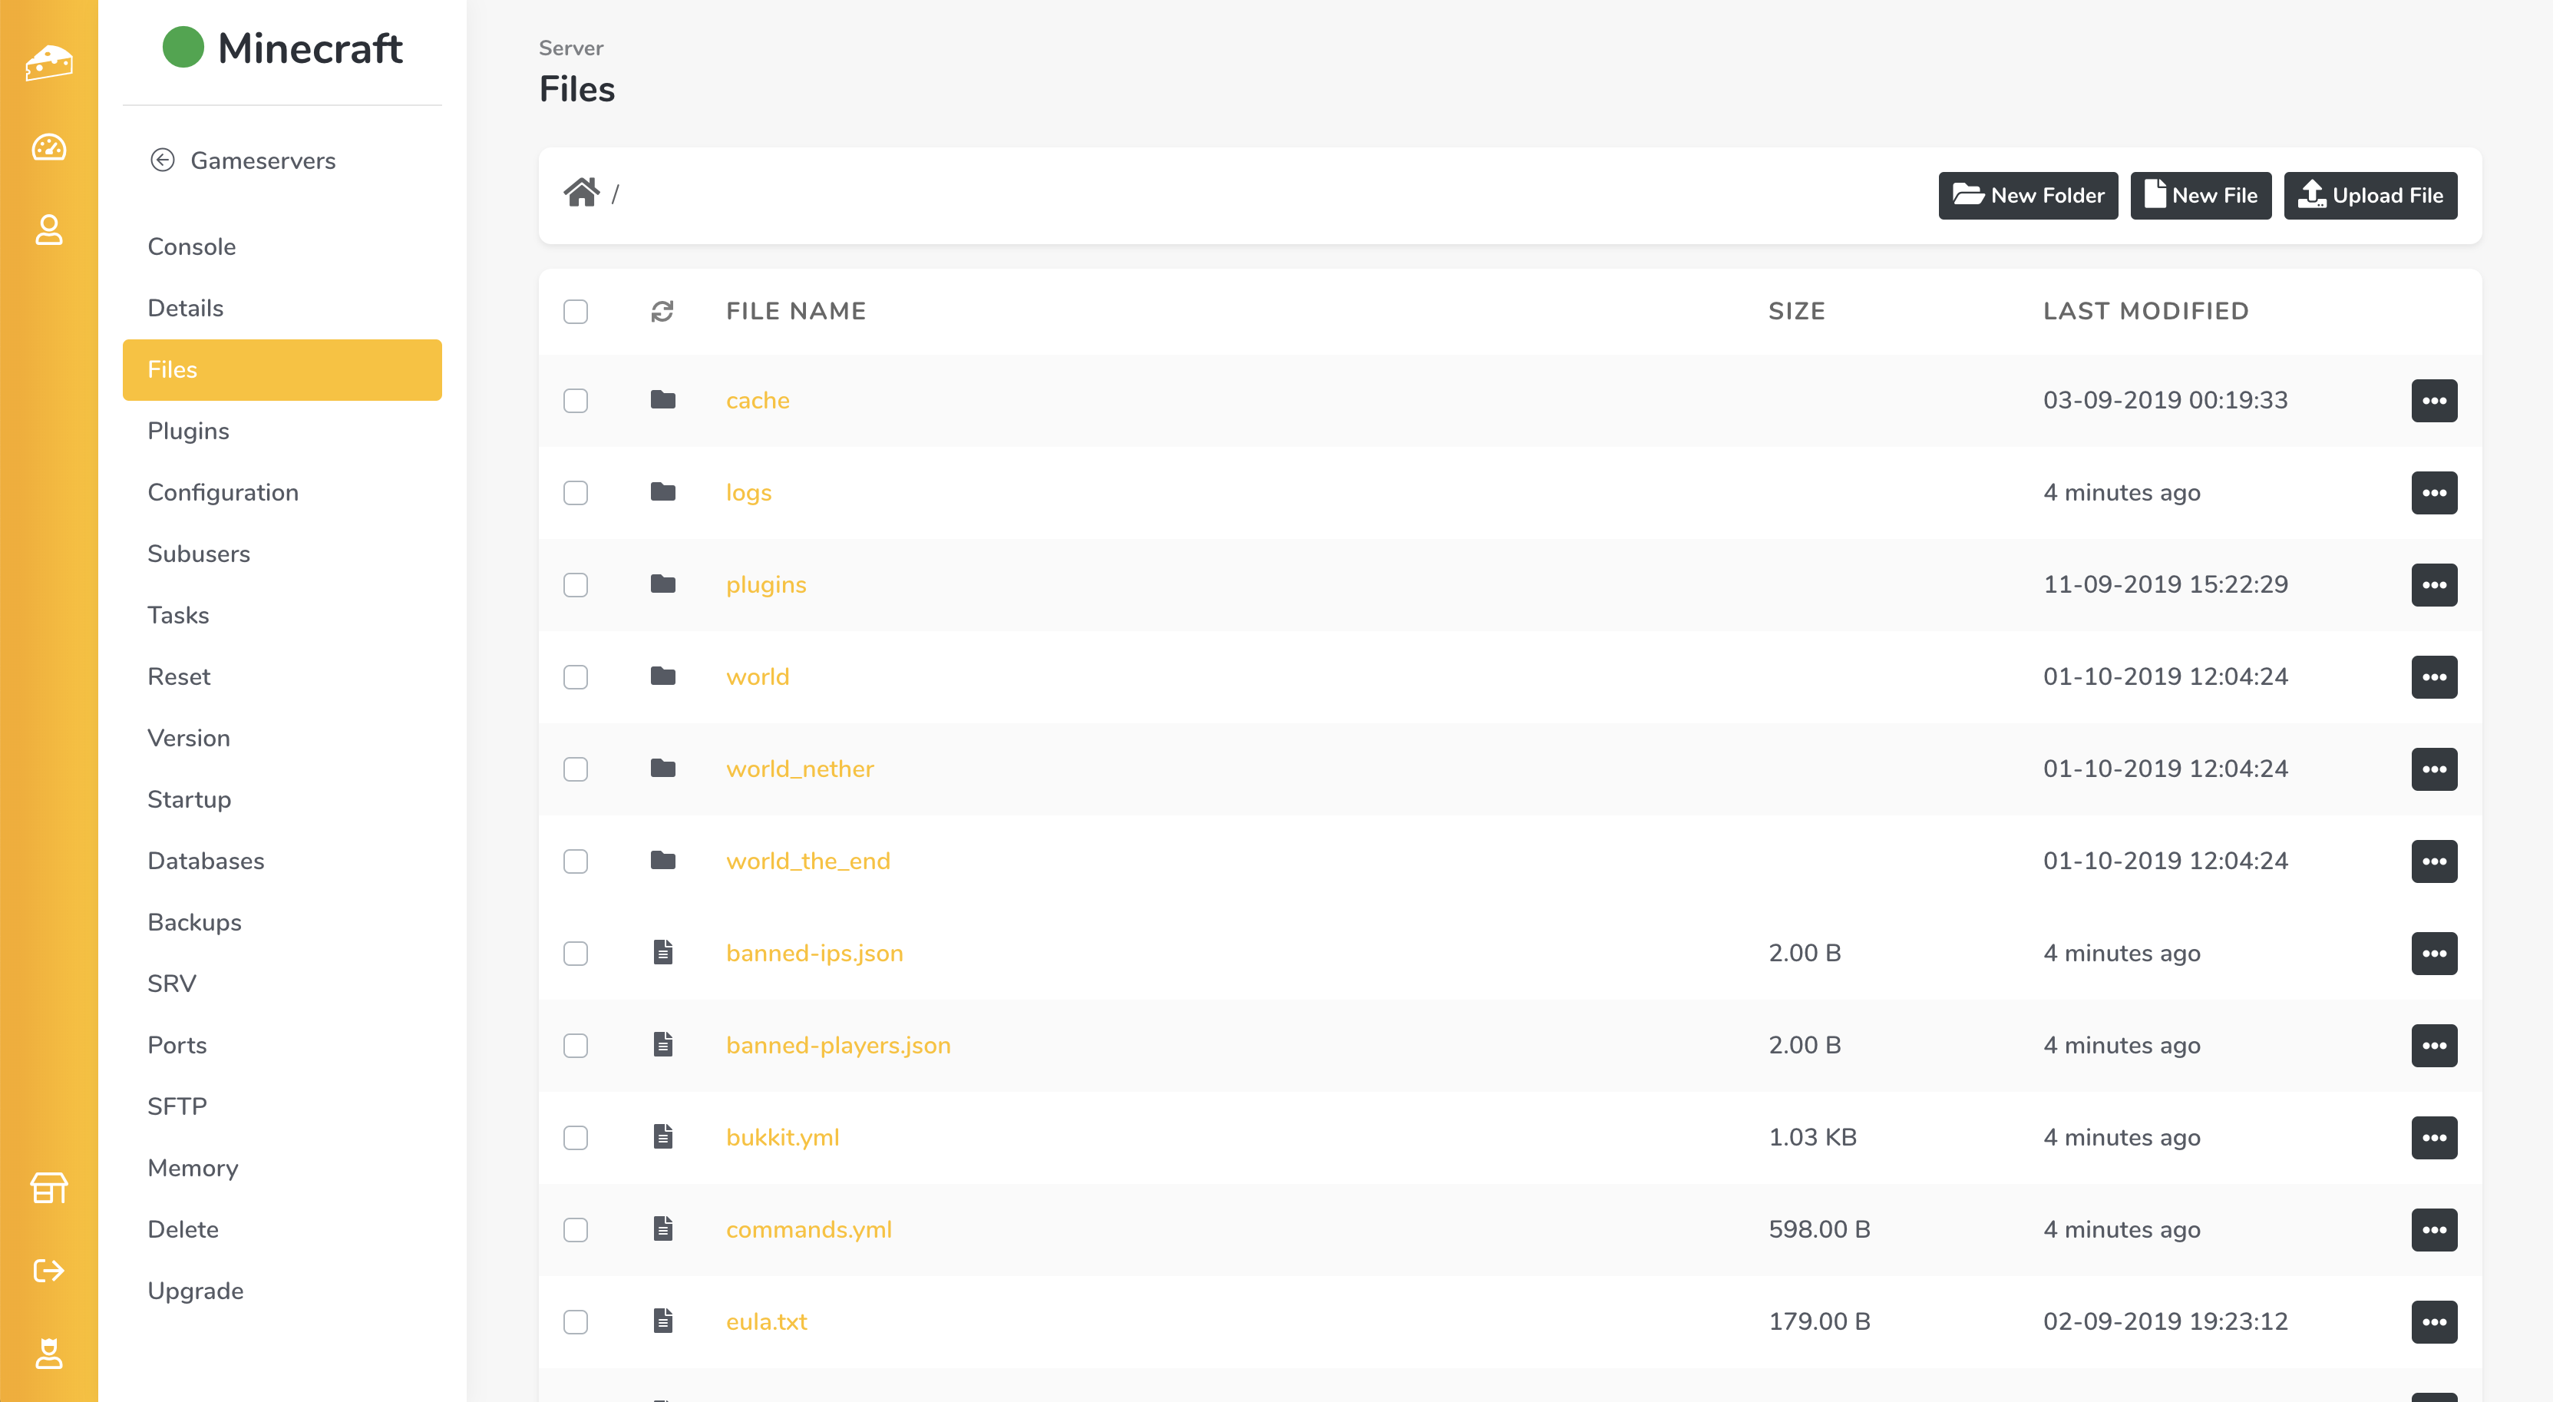Click the user profile icon in sidebar
The image size is (2553, 1402).
click(x=48, y=230)
